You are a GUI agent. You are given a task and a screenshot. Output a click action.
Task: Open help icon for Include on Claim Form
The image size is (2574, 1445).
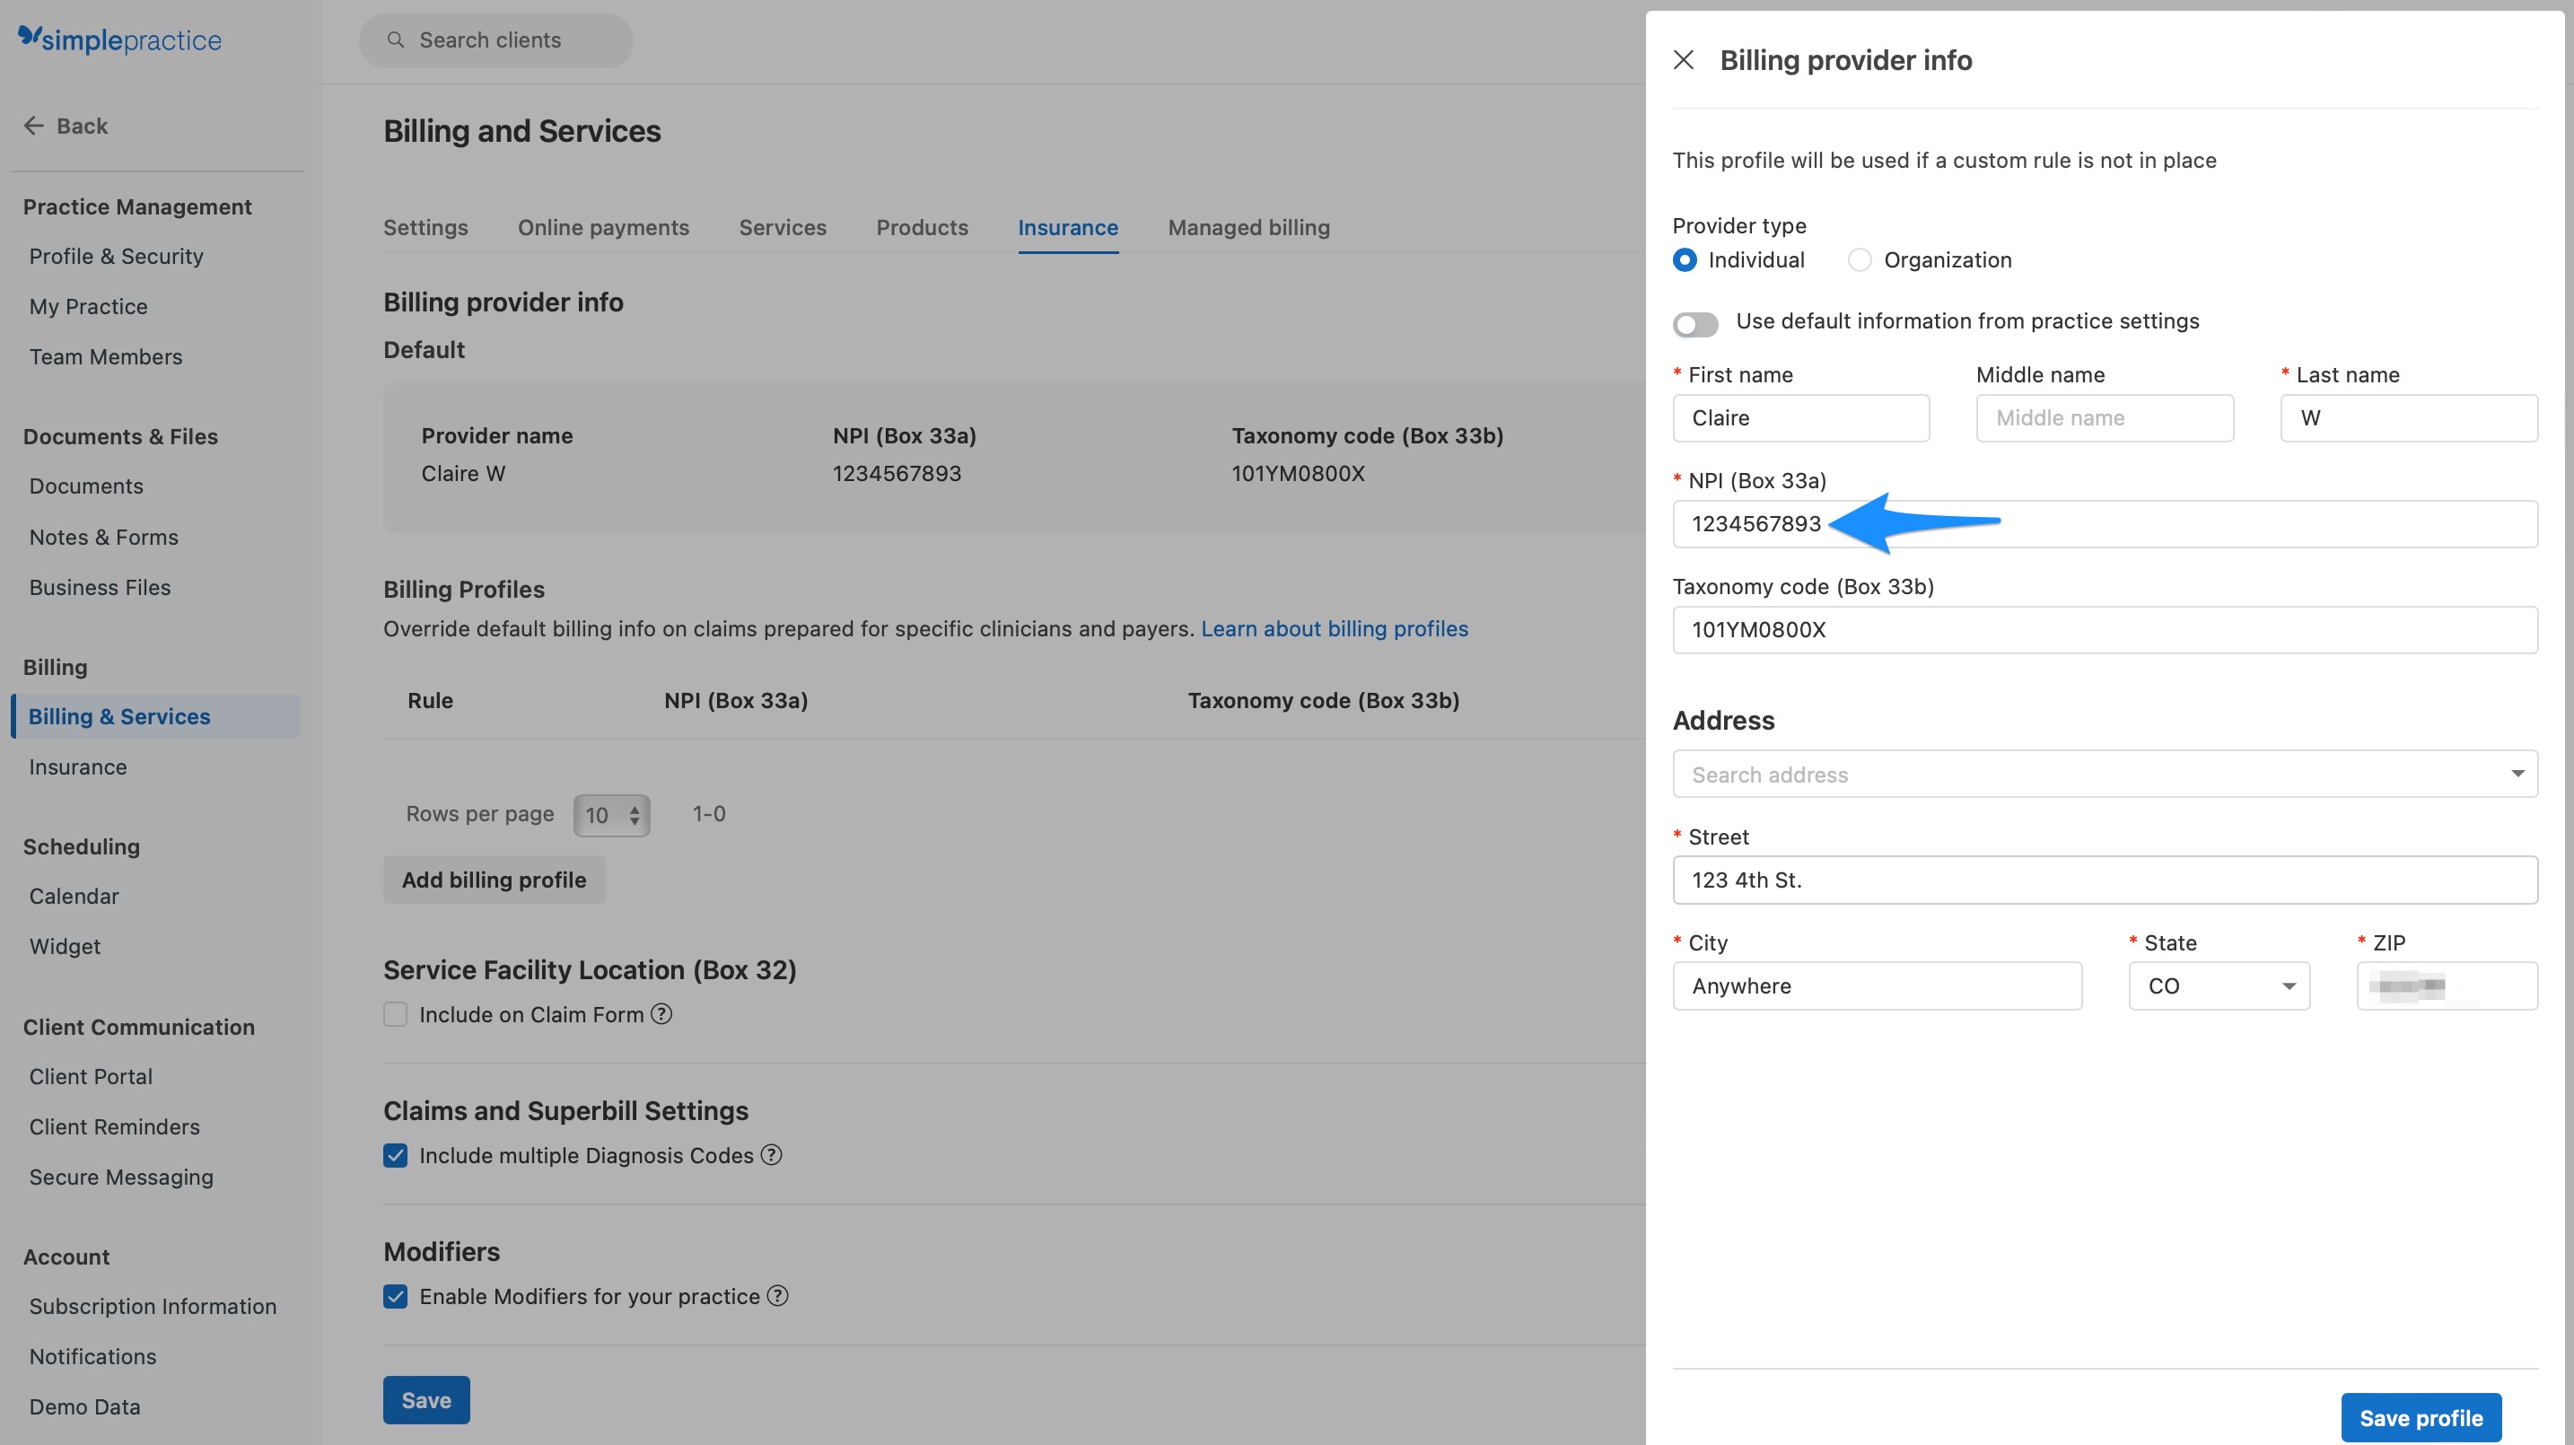[661, 1014]
